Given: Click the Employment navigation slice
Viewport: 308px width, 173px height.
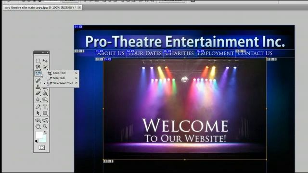Looking at the screenshot, I should (216, 53).
